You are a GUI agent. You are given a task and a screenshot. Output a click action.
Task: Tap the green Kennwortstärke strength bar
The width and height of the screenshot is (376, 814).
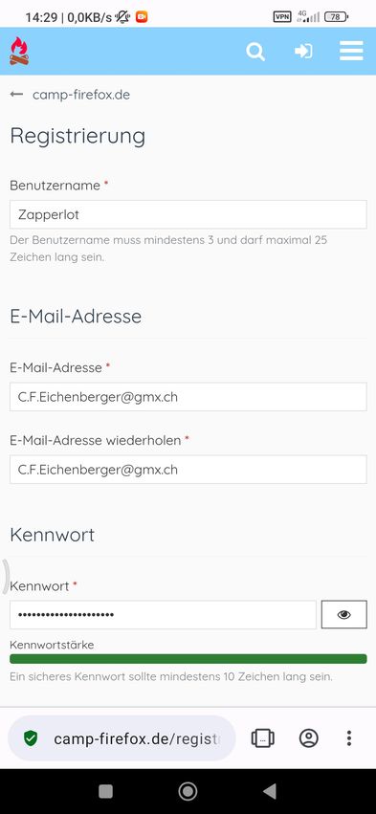pos(188,659)
